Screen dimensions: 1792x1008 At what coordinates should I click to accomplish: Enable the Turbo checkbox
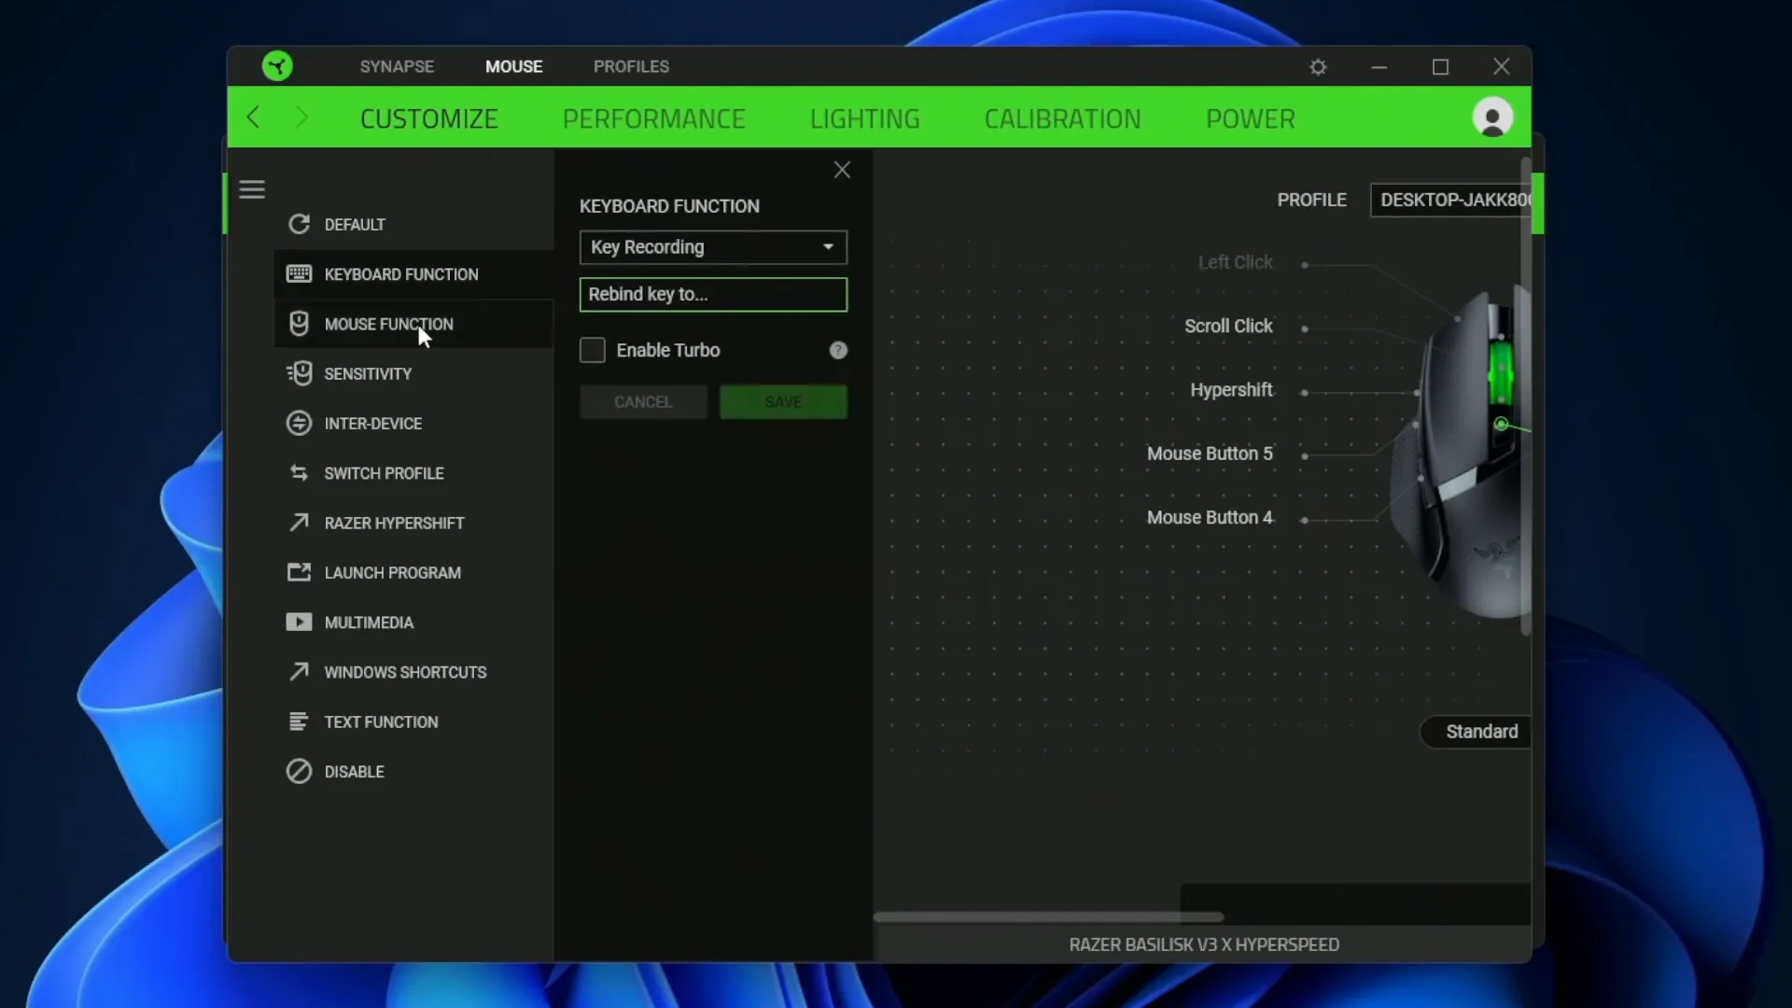click(593, 350)
